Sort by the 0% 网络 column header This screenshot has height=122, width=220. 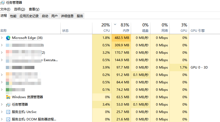tap(160, 28)
